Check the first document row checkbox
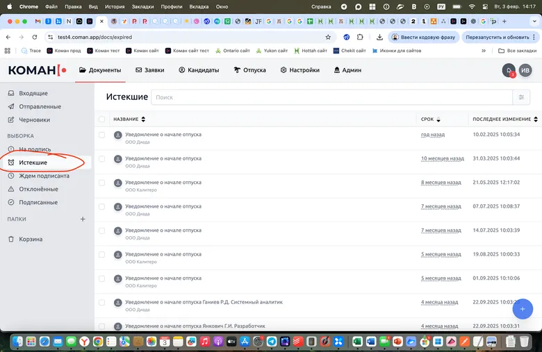Screen dimensions: 542x352 pyautogui.click(x=101, y=135)
